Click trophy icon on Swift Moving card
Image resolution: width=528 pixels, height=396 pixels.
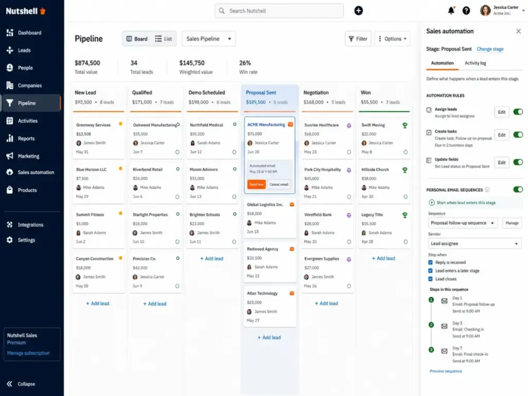coord(405,125)
